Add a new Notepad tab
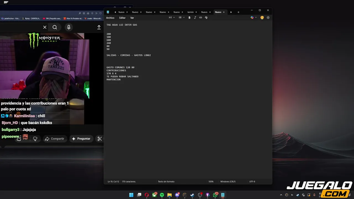 point(238,12)
